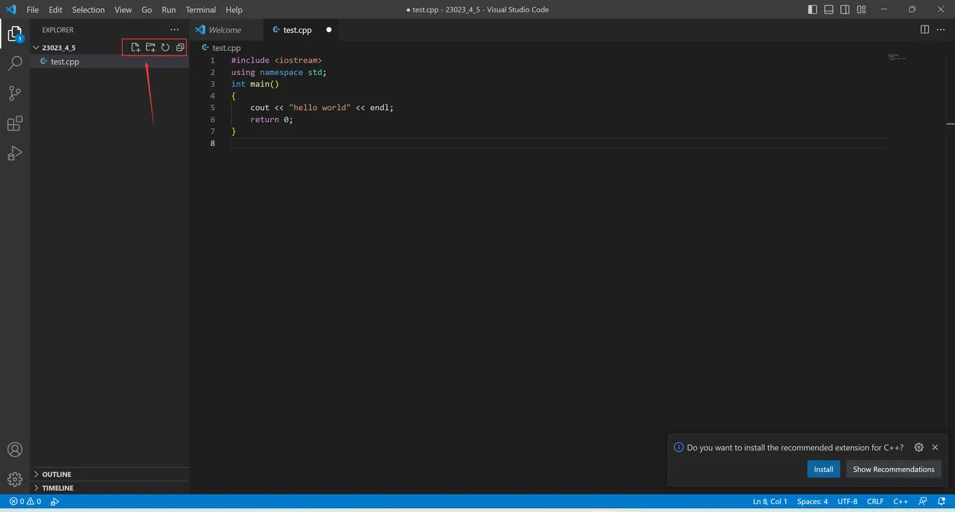Viewport: 955px width, 512px height.
Task: Click Show Recommendations button
Action: click(x=894, y=469)
